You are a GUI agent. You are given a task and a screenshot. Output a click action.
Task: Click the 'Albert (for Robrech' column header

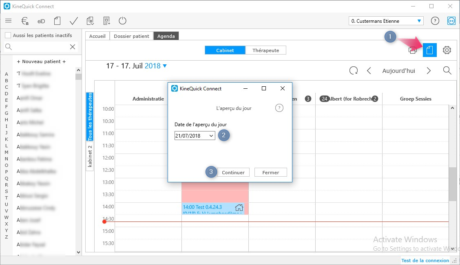click(x=350, y=99)
